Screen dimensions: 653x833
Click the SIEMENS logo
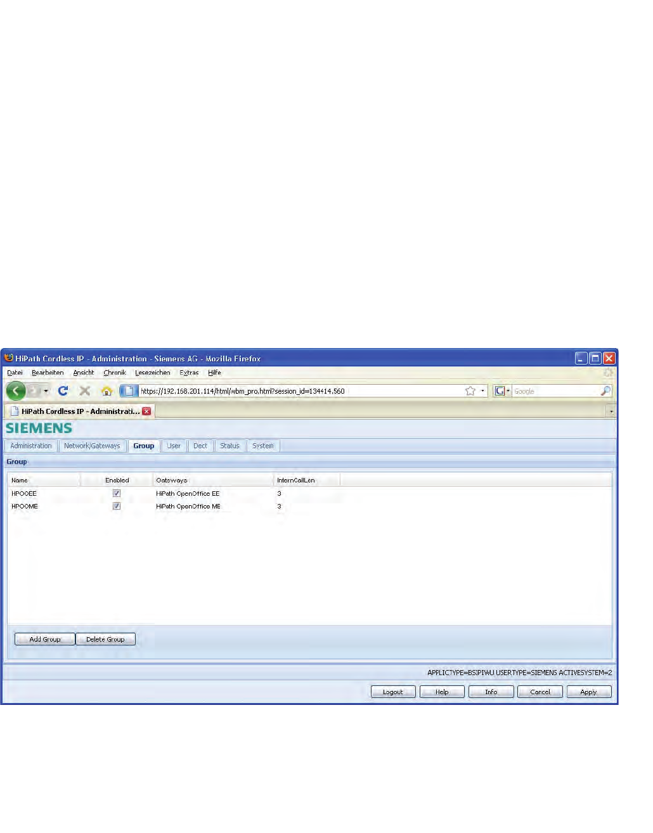(x=39, y=428)
